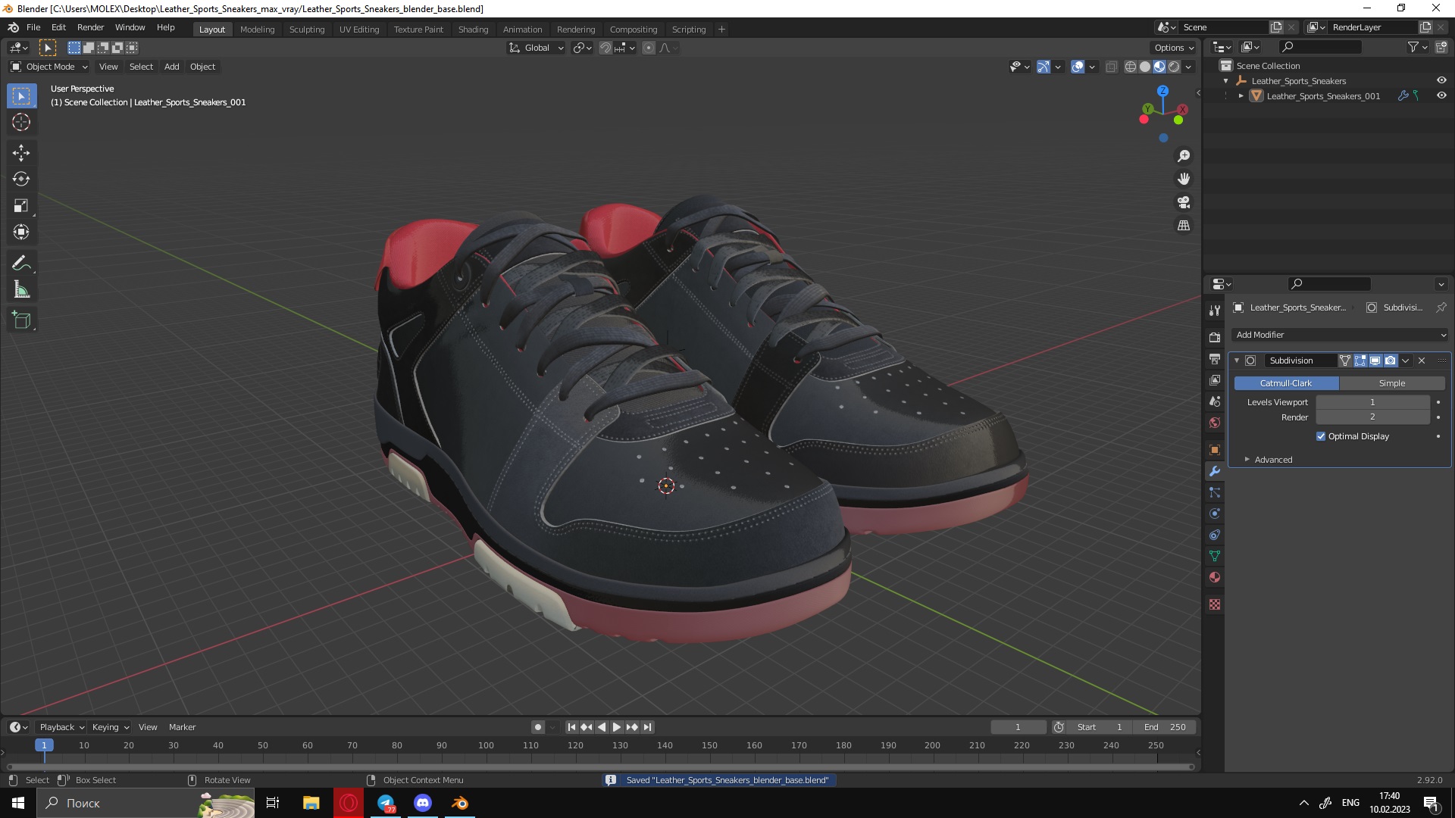Screen dimensions: 1455x818
Task: Switch perspective/orthographic grid icon
Action: pyautogui.click(x=1184, y=226)
